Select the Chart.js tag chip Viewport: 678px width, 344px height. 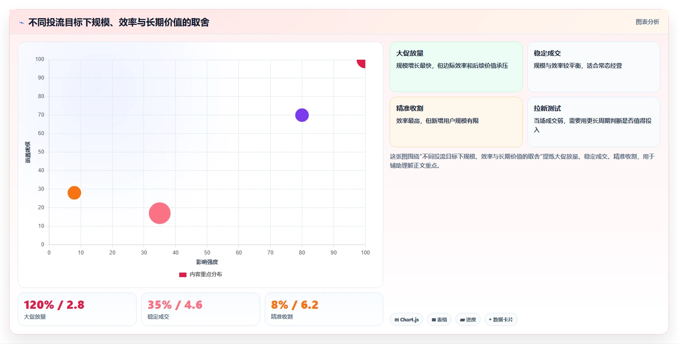406,320
